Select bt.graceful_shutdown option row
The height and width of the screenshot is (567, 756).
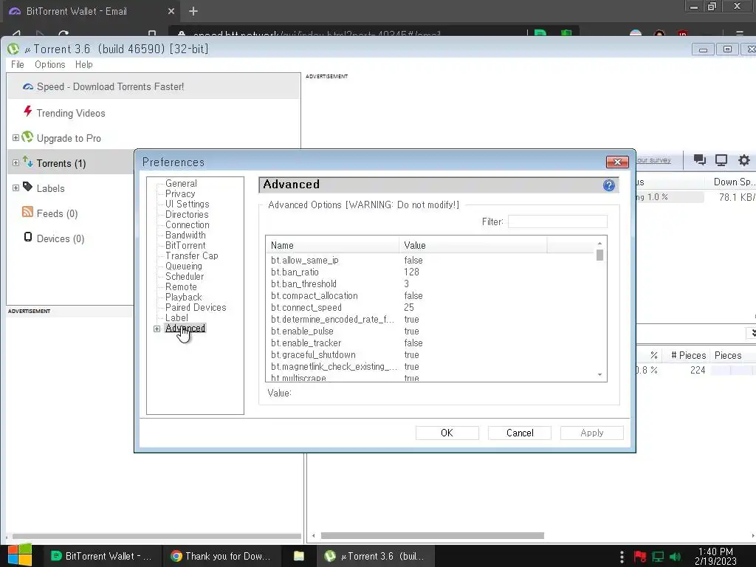pos(431,355)
